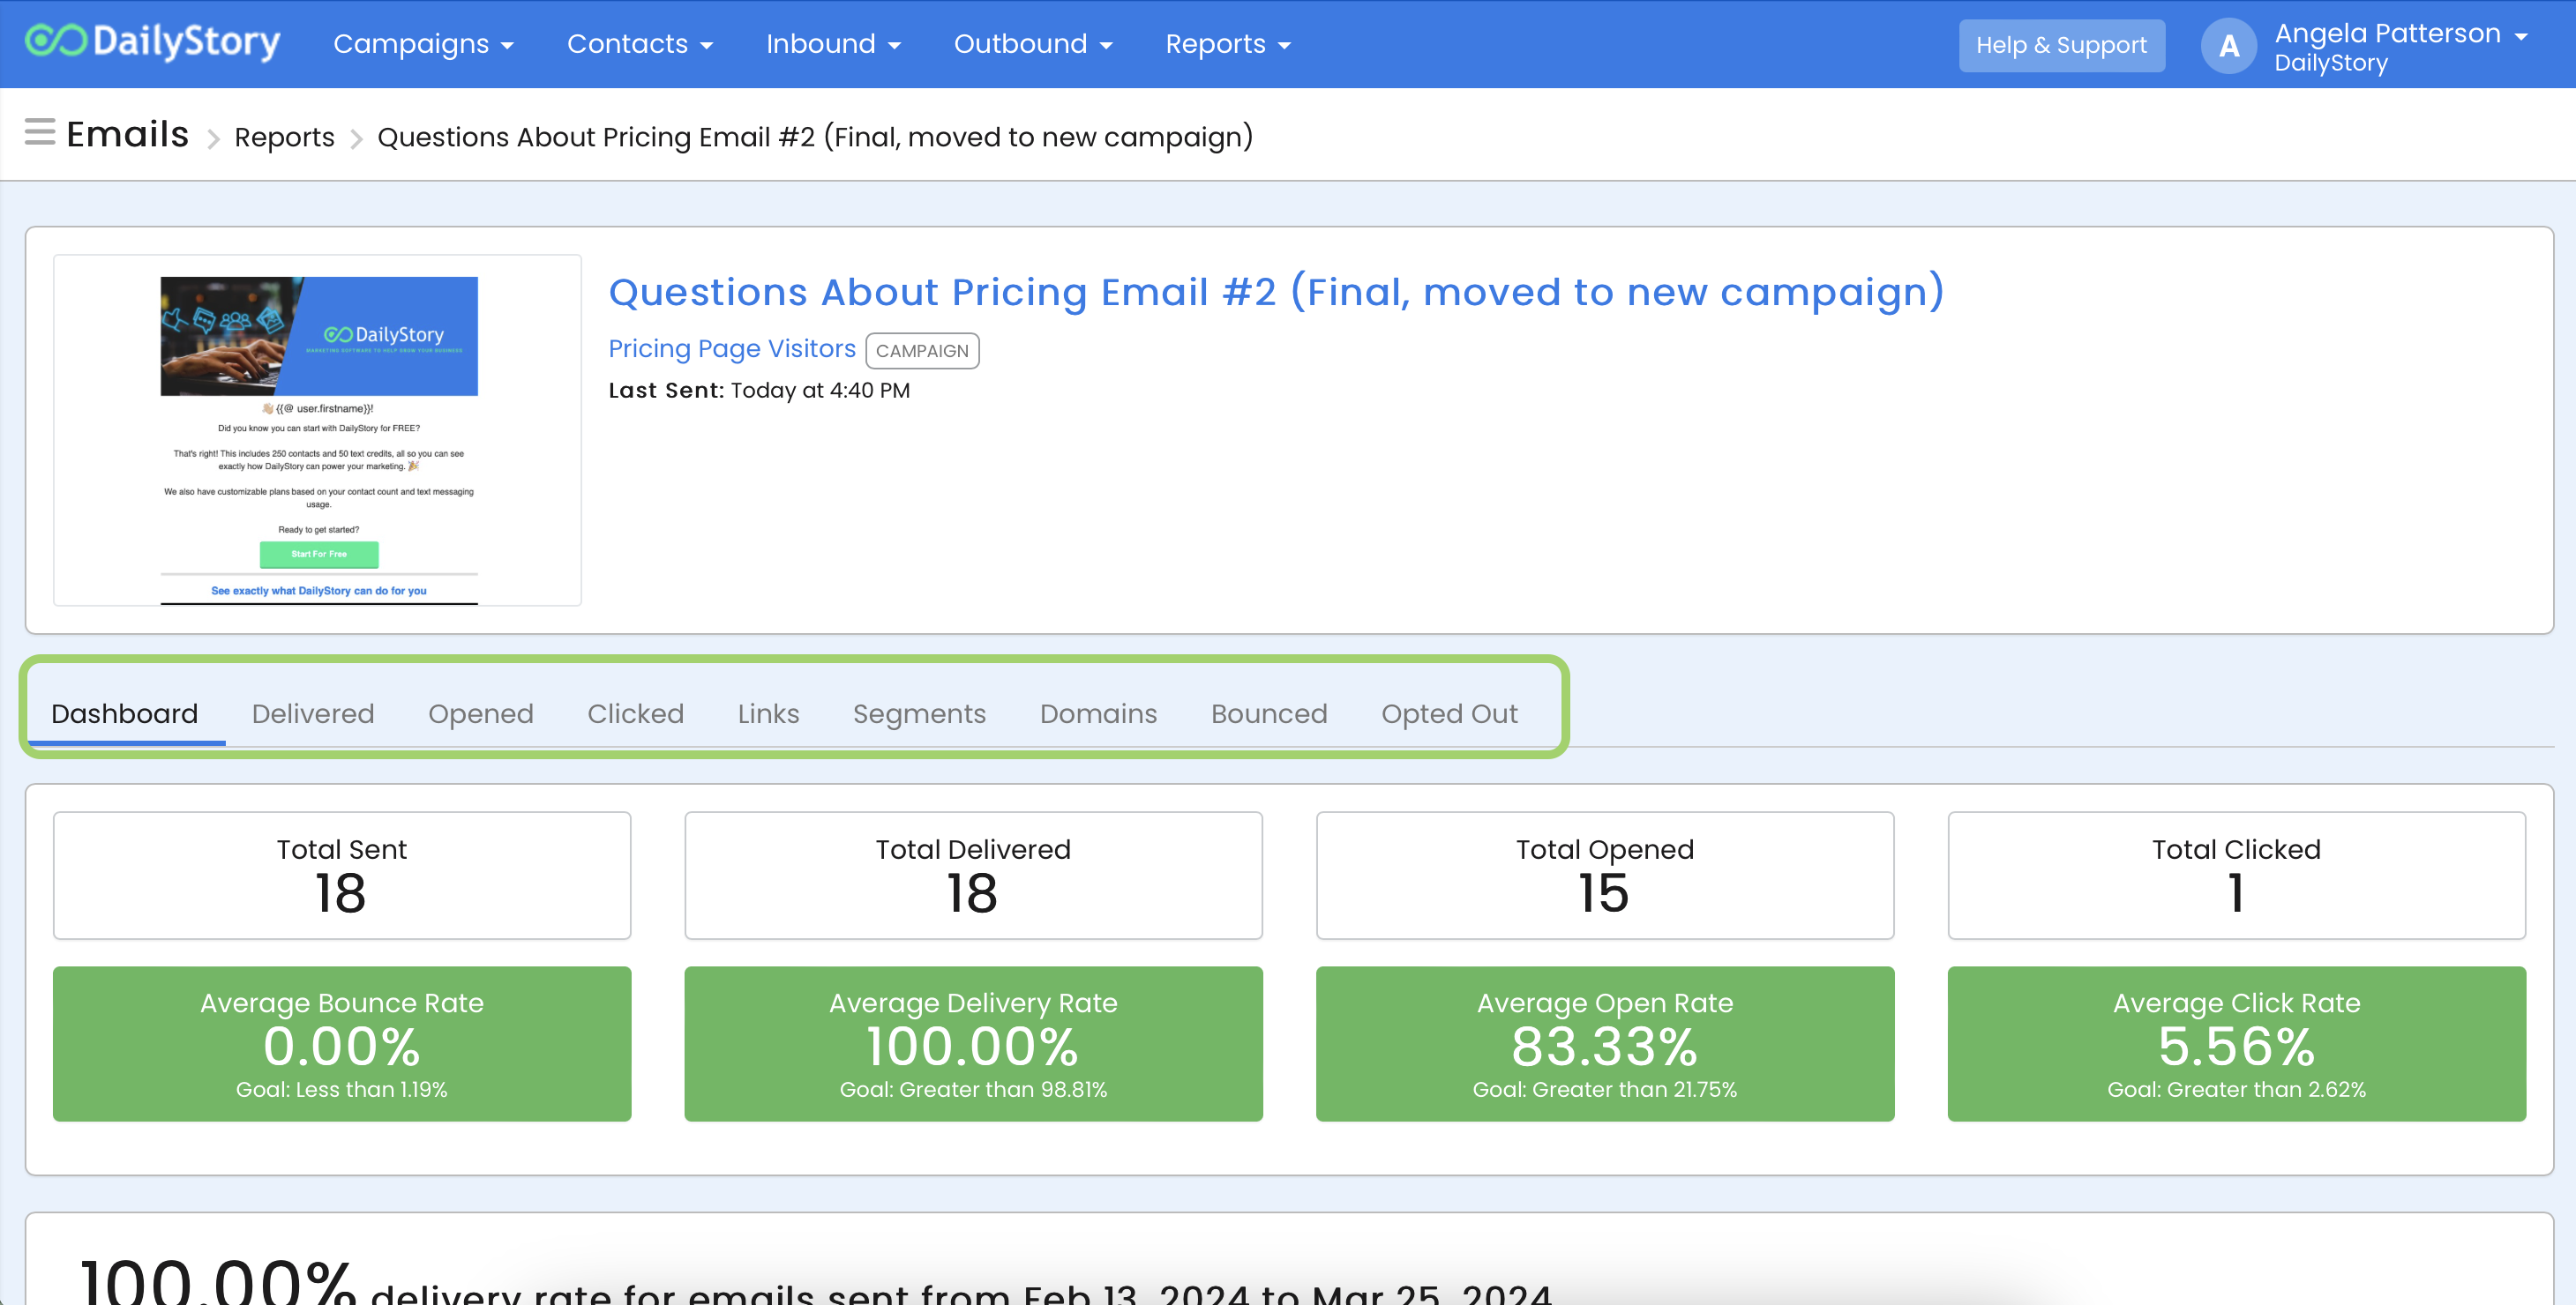Open the email preview thumbnail
The image size is (2576, 1305).
tap(318, 429)
